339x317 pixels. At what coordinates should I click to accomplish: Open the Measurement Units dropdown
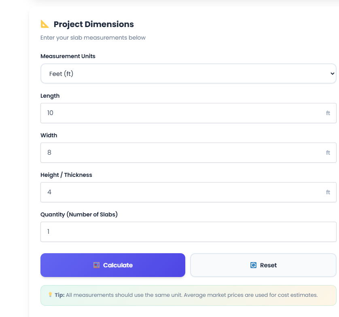tap(188, 74)
